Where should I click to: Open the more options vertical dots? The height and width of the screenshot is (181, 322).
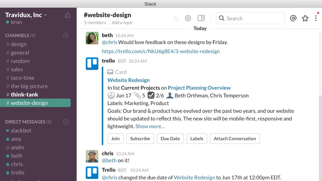point(316,18)
